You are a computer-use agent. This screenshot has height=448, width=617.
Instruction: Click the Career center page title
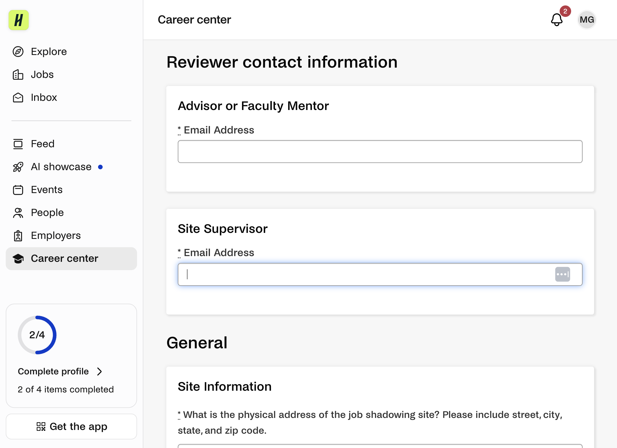[194, 20]
